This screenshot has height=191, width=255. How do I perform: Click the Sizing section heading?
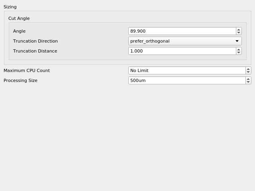[10, 7]
